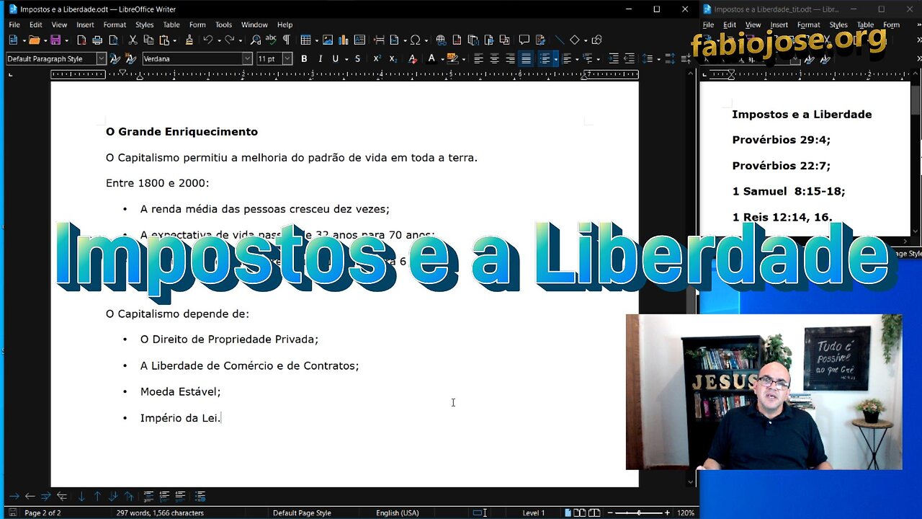Image resolution: width=922 pixels, height=519 pixels.
Task: Toggle underline formatting
Action: 336,59
